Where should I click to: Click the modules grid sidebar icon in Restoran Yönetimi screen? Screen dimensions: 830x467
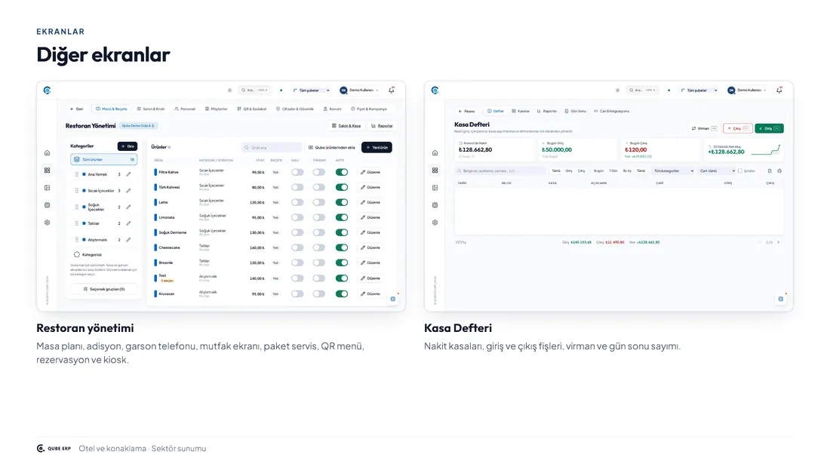pyautogui.click(x=47, y=171)
